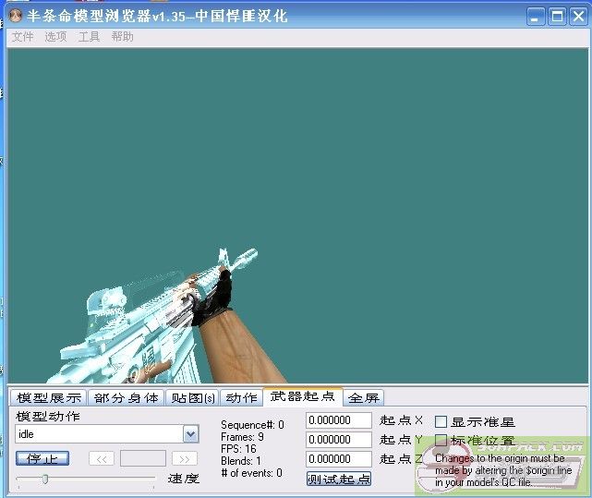Switch to the 模型展示 tab

pyautogui.click(x=49, y=398)
